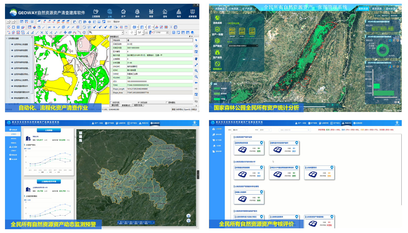Viewport: 408px width, 233px height.
Task: Click the 导出TIF button
Action: click(117, 22)
